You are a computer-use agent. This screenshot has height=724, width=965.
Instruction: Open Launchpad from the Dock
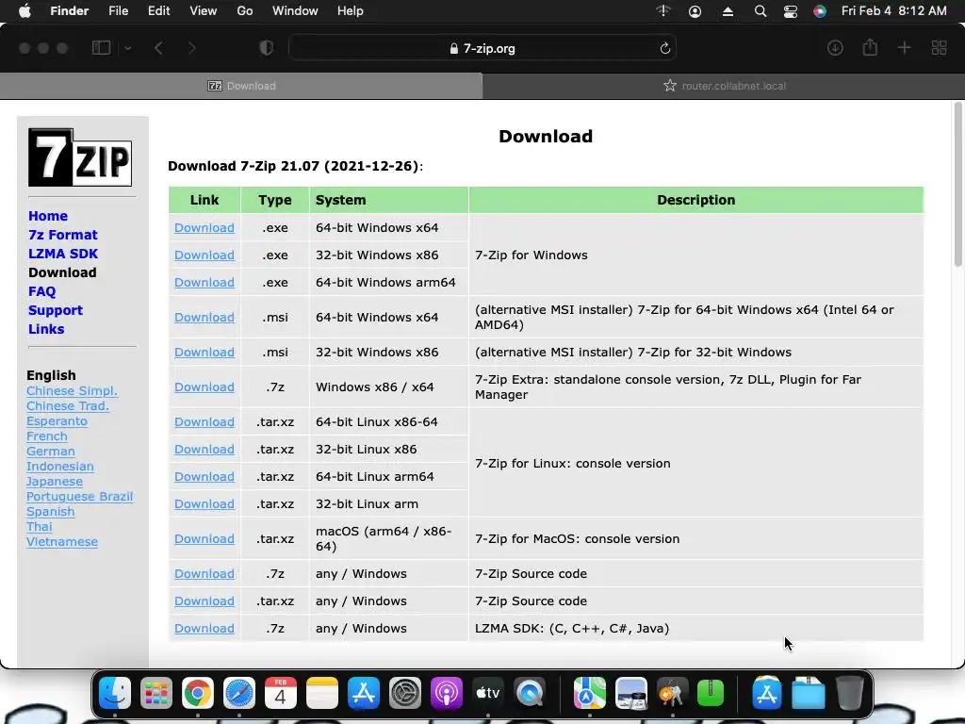click(156, 693)
